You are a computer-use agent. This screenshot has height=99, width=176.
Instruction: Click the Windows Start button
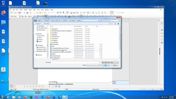point(2,97)
